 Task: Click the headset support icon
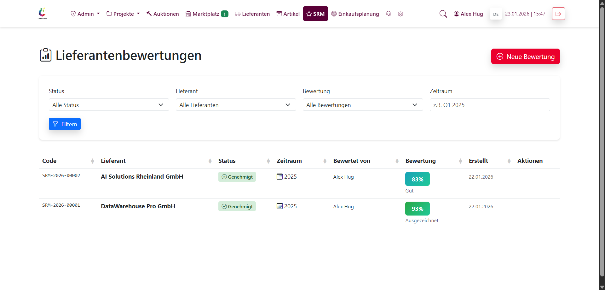pyautogui.click(x=389, y=14)
